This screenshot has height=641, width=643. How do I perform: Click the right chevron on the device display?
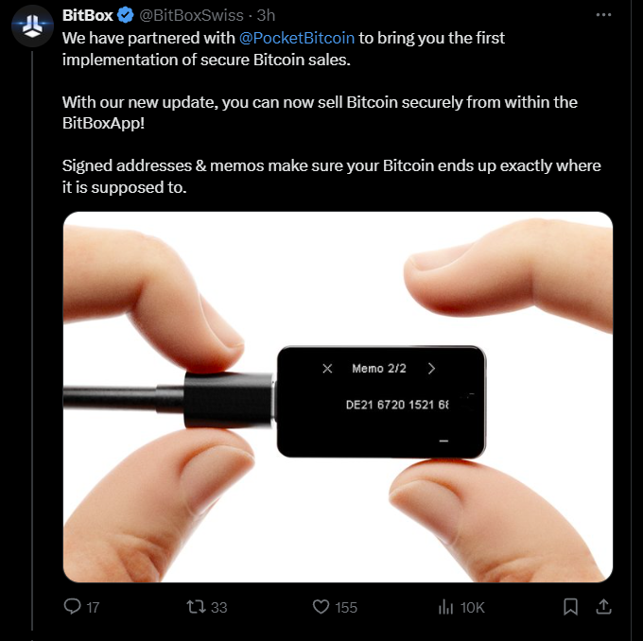pos(431,369)
